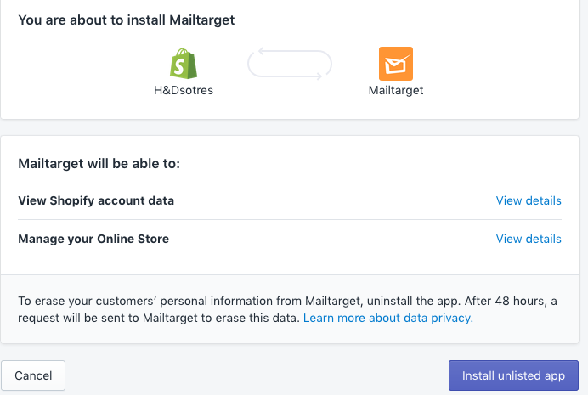Select the H&Dsotres store name label
588x395 pixels.
pyautogui.click(x=184, y=90)
